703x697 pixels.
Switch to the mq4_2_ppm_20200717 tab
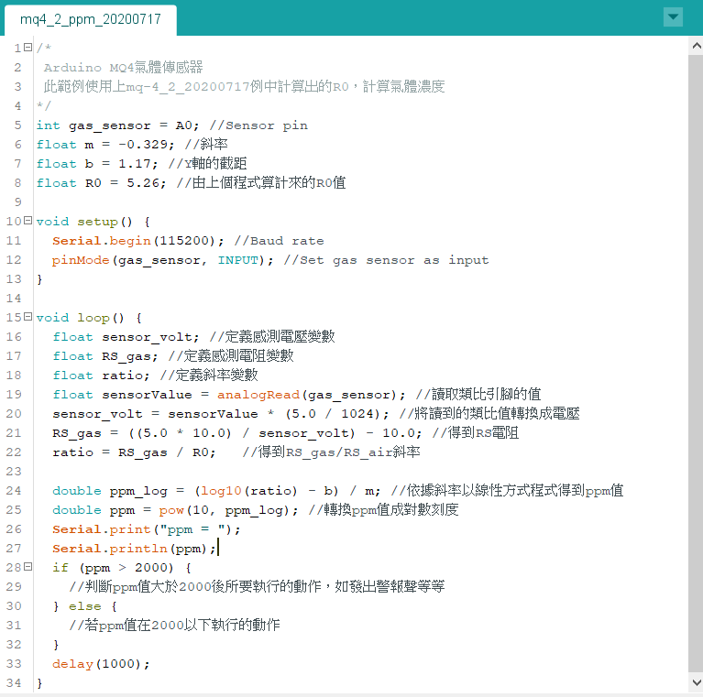[x=89, y=18]
